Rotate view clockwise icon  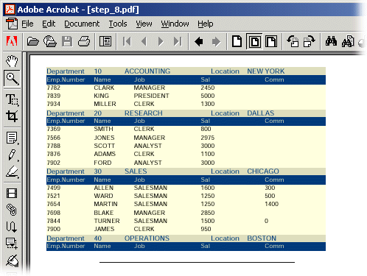310,41
